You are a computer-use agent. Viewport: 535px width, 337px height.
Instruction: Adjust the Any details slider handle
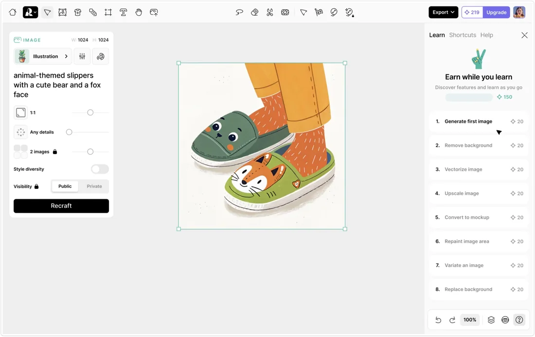[69, 132]
